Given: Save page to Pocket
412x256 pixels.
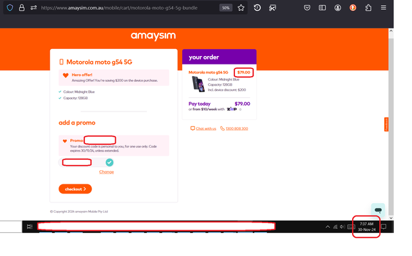Looking at the screenshot, I should pos(307,8).
